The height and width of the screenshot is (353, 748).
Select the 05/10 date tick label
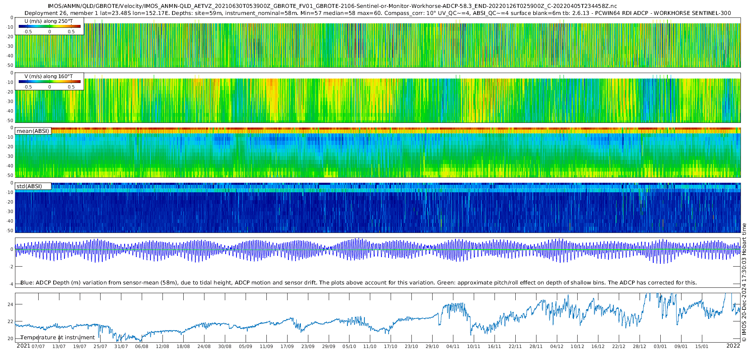(x=349, y=346)
